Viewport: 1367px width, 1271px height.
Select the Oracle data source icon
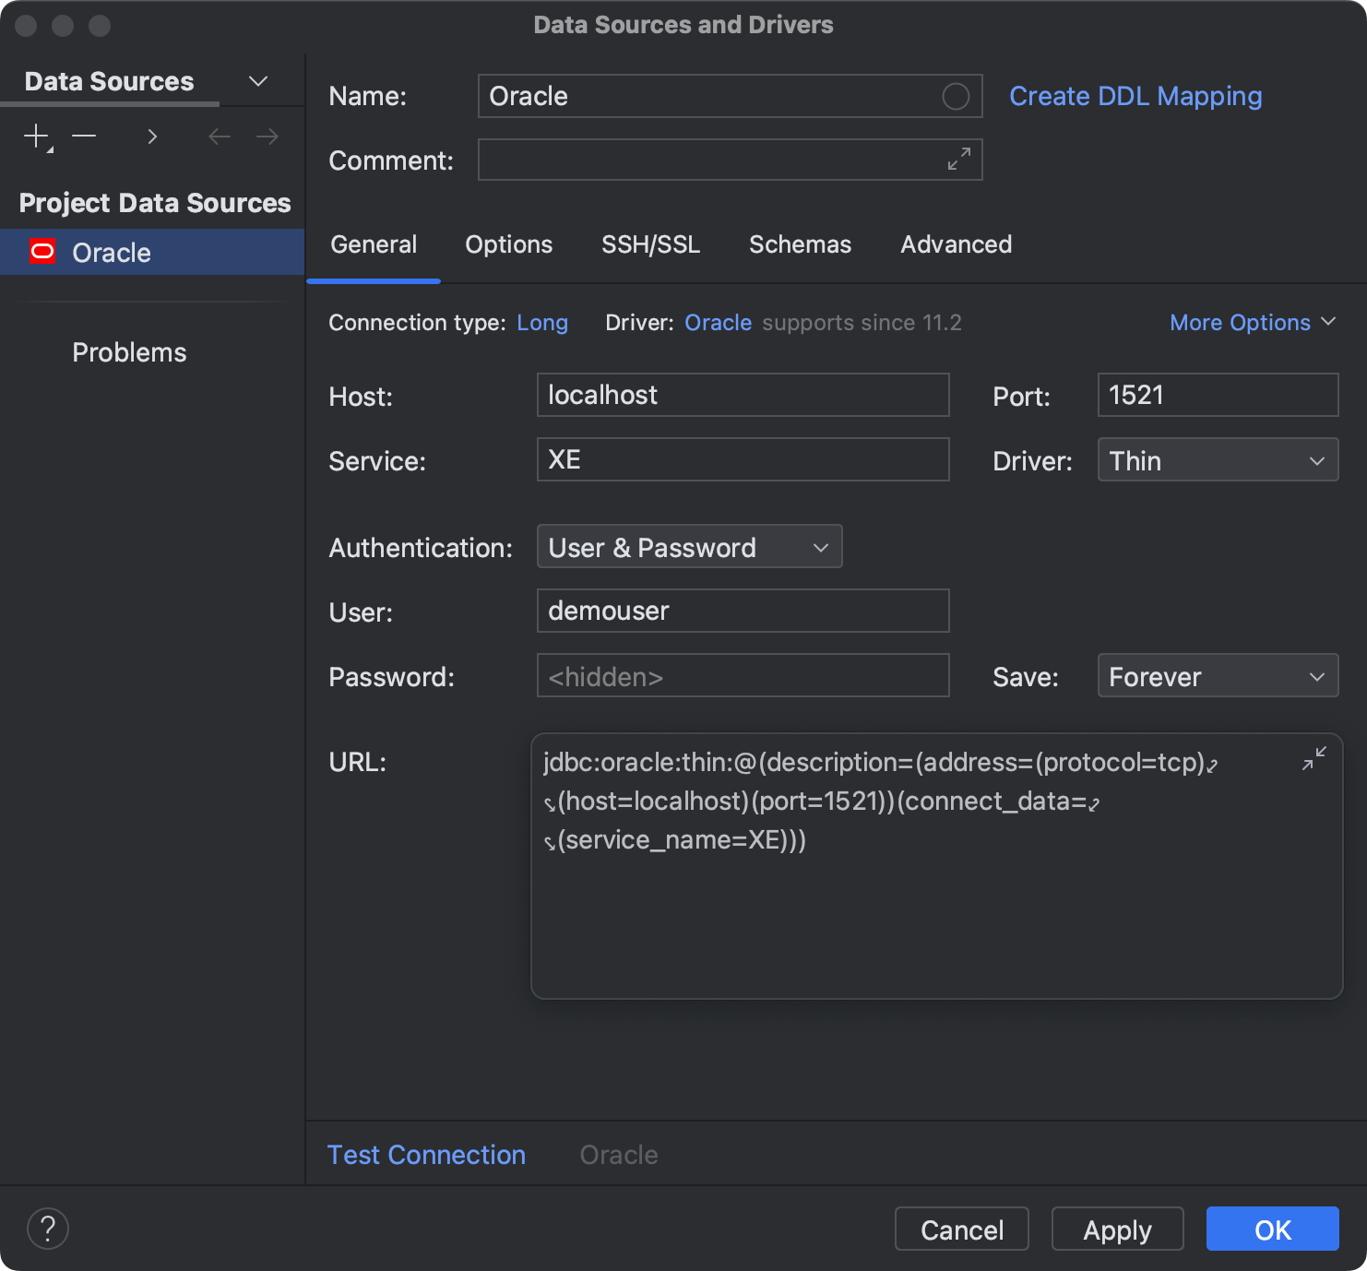[42, 251]
